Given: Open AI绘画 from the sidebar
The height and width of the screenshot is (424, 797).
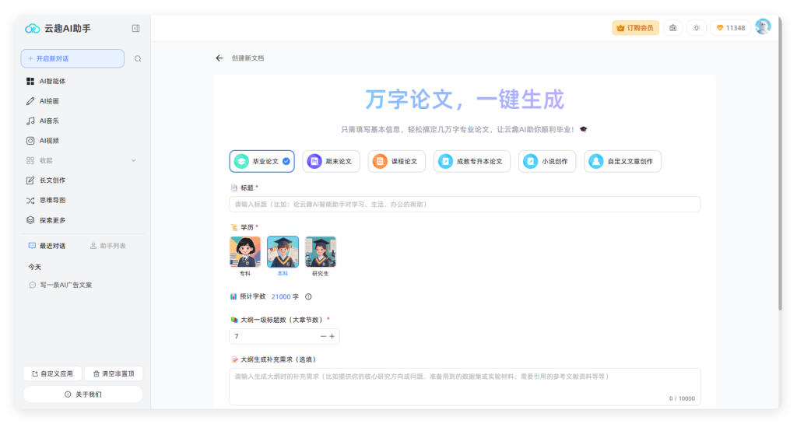Looking at the screenshot, I should (x=49, y=101).
